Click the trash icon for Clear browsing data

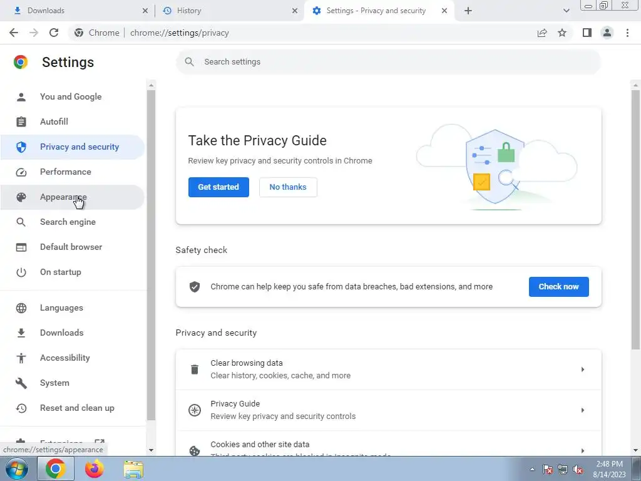pyautogui.click(x=195, y=370)
